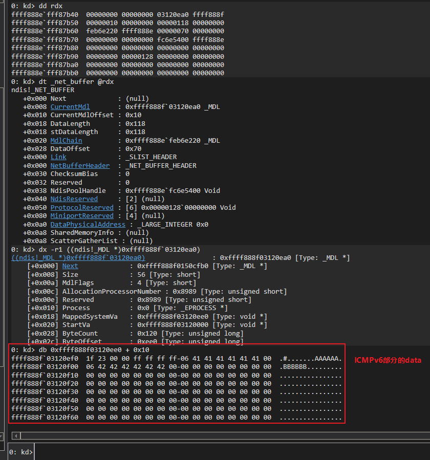Screen dimensions: 430x460
Task: Open the MiniportReserved hyperlink
Action: [x=82, y=215]
